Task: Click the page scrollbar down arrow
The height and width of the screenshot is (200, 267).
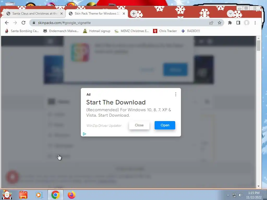Action: coord(258,186)
